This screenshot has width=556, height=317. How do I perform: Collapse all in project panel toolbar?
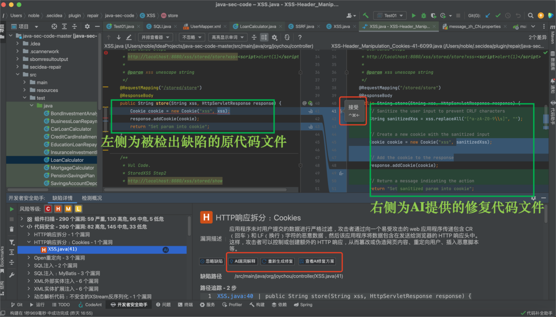tap(75, 26)
